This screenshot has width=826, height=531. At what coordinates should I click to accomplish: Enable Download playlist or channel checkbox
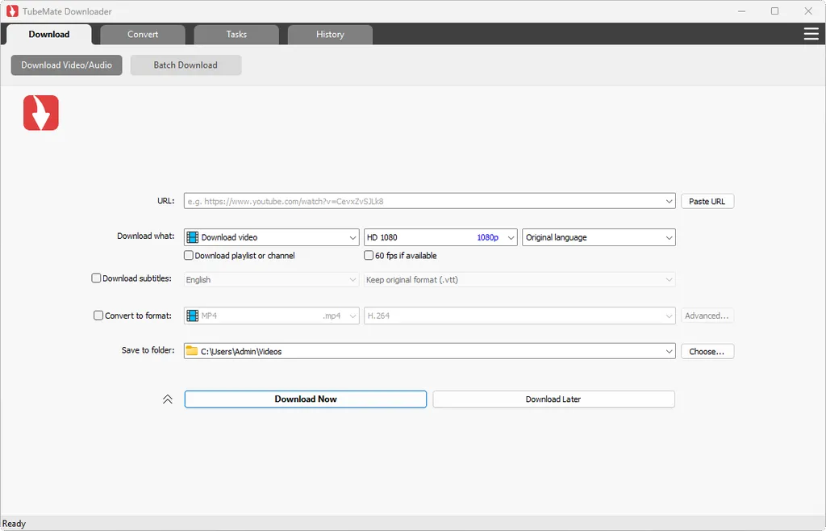189,256
